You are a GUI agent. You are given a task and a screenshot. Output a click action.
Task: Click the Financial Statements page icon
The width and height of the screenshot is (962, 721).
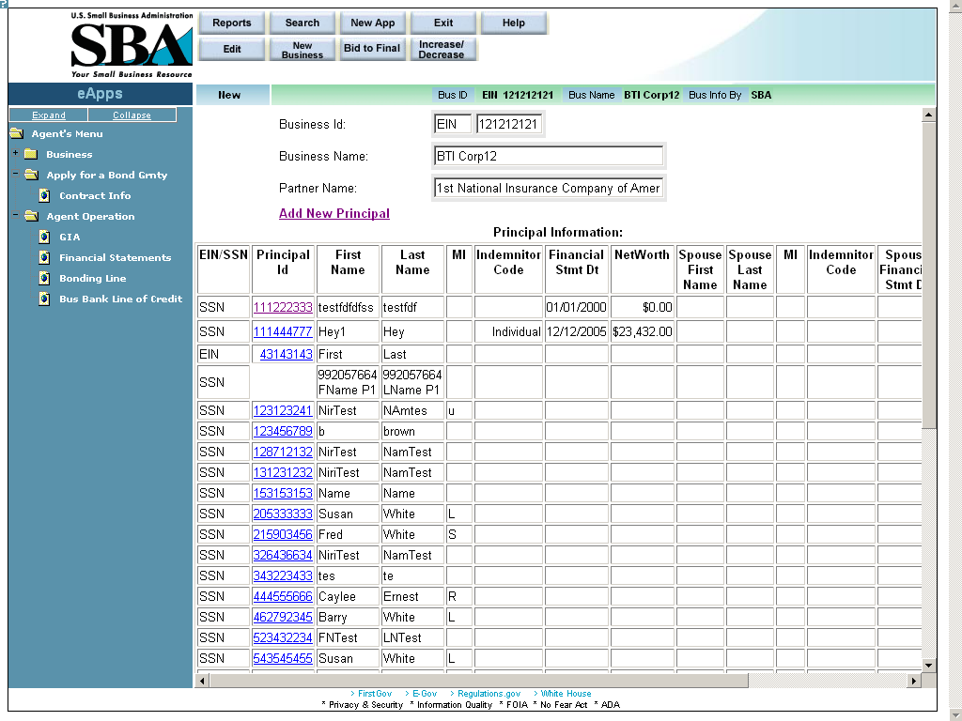(x=44, y=258)
